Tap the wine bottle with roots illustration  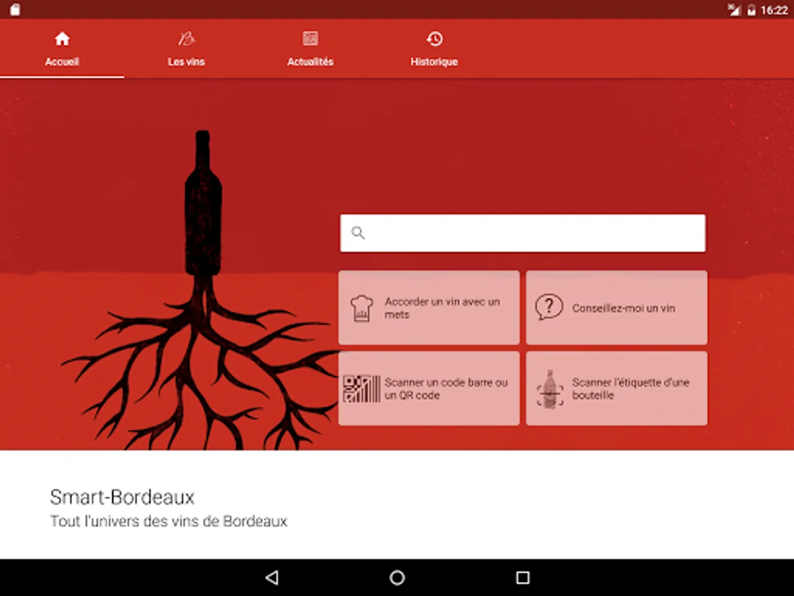coord(202,291)
